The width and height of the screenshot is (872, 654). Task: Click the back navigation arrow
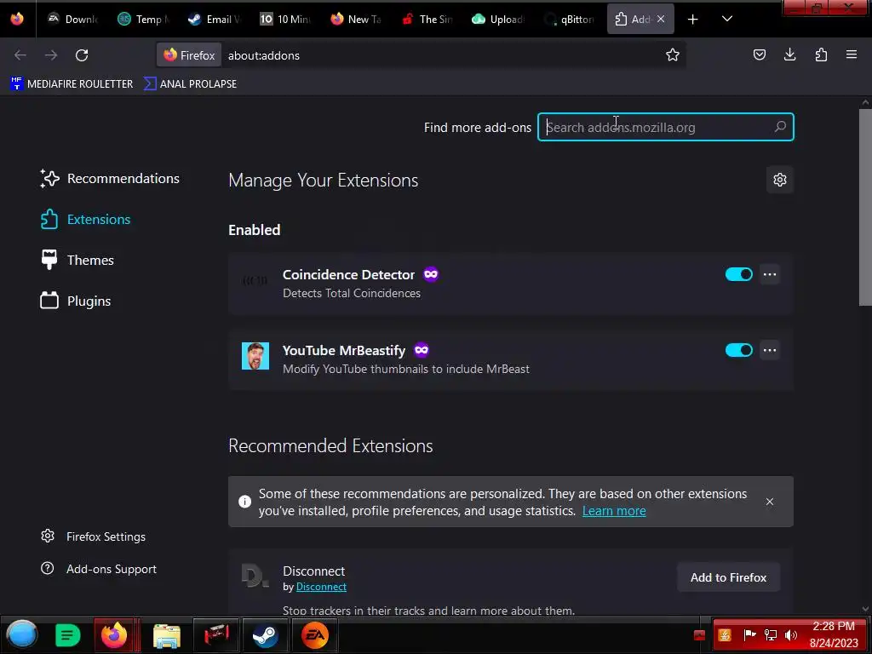[x=20, y=55]
